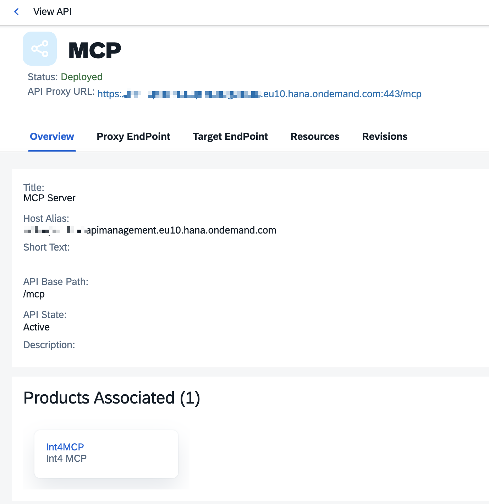Viewport: 489px width, 504px height.
Task: Go back using the left chevron arrow
Action: [x=16, y=12]
